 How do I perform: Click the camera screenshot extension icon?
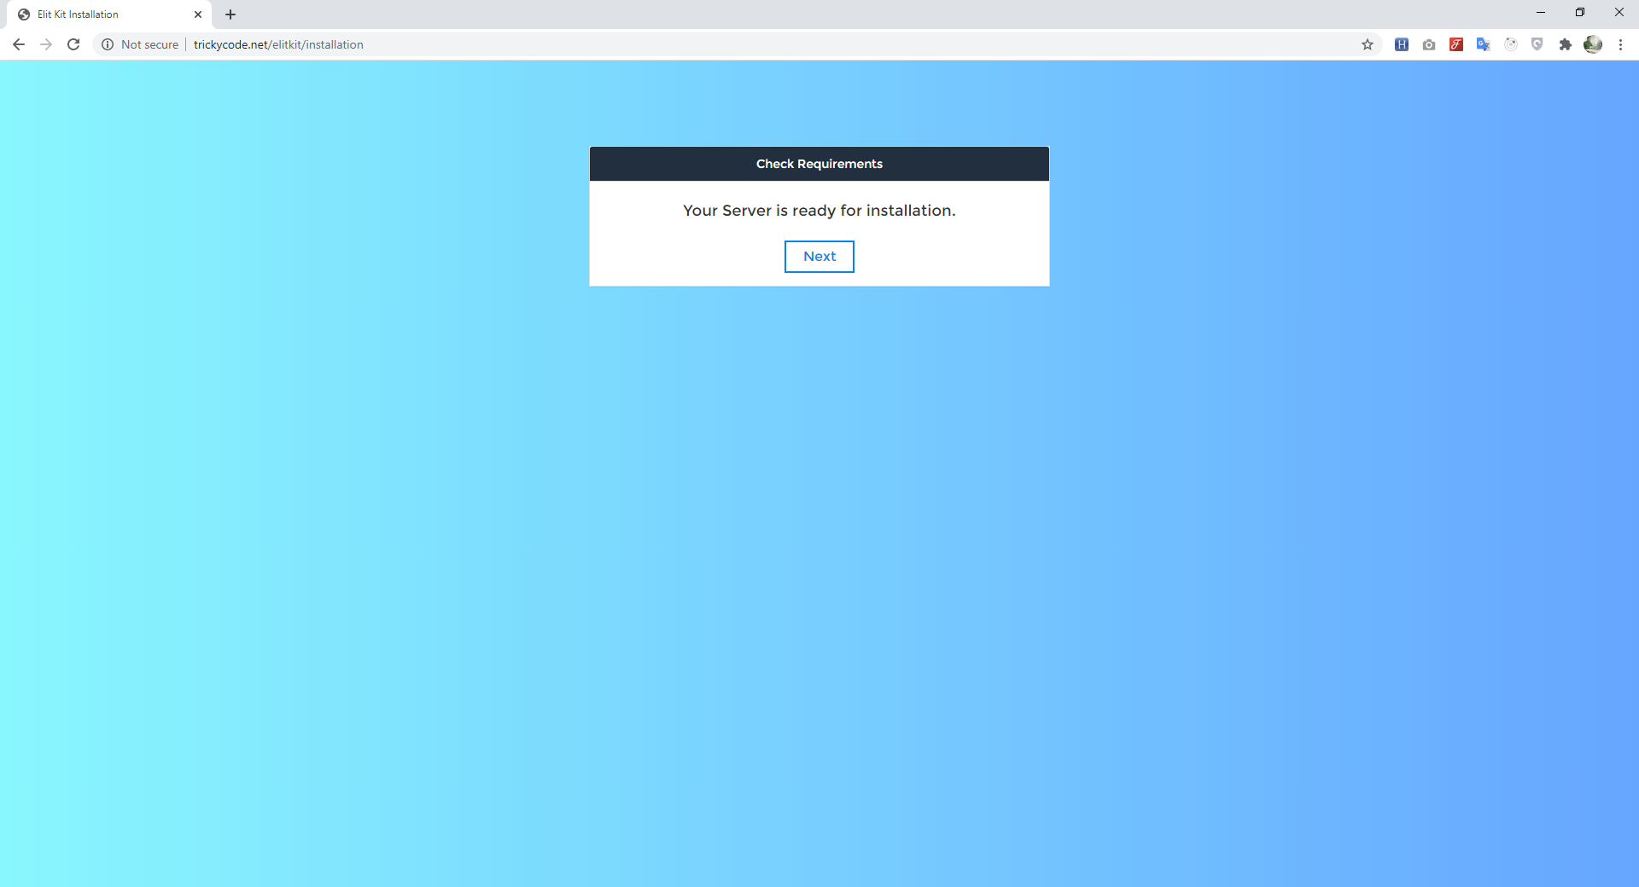click(x=1429, y=44)
